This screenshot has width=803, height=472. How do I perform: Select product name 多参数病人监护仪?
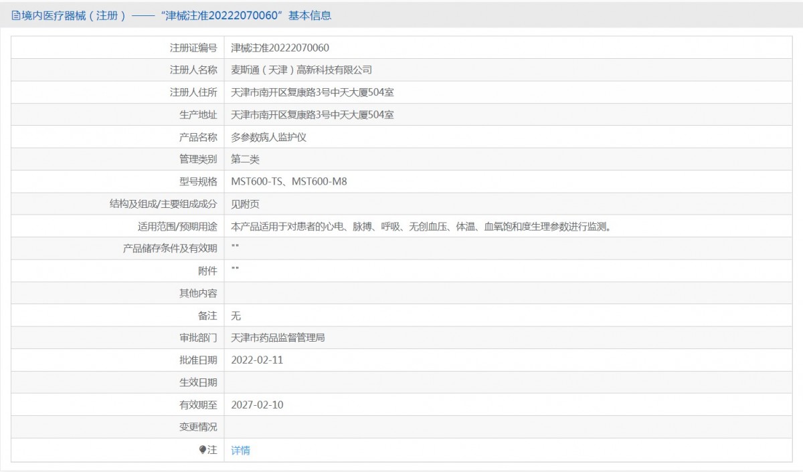pos(268,137)
